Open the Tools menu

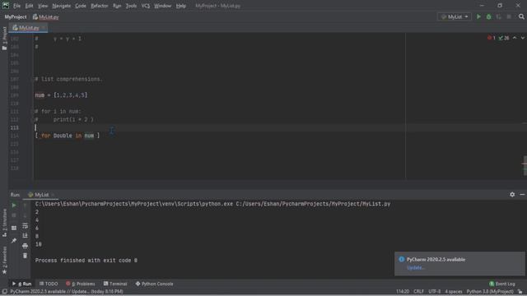click(131, 6)
